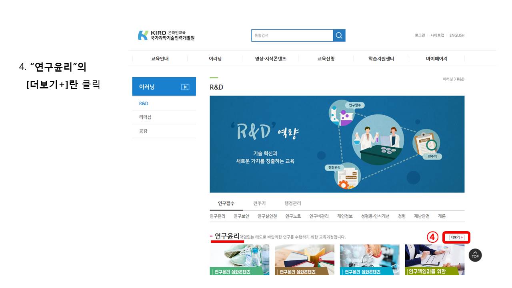Switch language via ENGLISH link

point(457,35)
